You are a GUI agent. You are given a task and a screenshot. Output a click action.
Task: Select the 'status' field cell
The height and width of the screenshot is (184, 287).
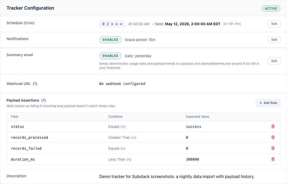coord(17,127)
